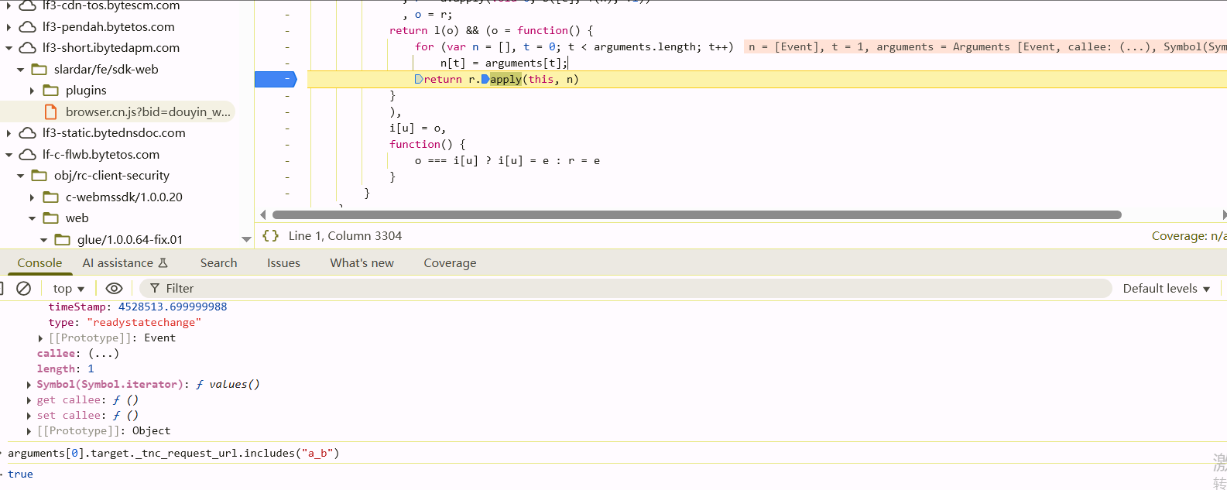The height and width of the screenshot is (490, 1227).
Task: Click the lf3-short.ibytedapm.com cloud icon
Action: click(28, 48)
